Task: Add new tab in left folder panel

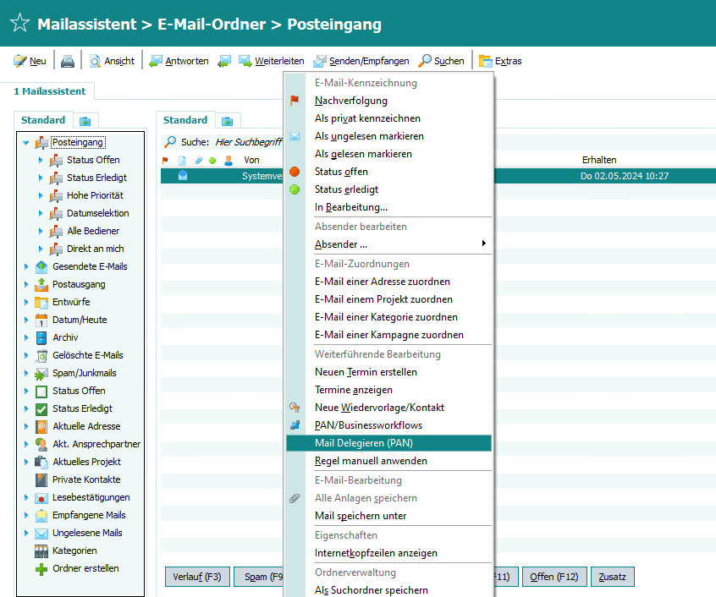Action: [x=85, y=121]
